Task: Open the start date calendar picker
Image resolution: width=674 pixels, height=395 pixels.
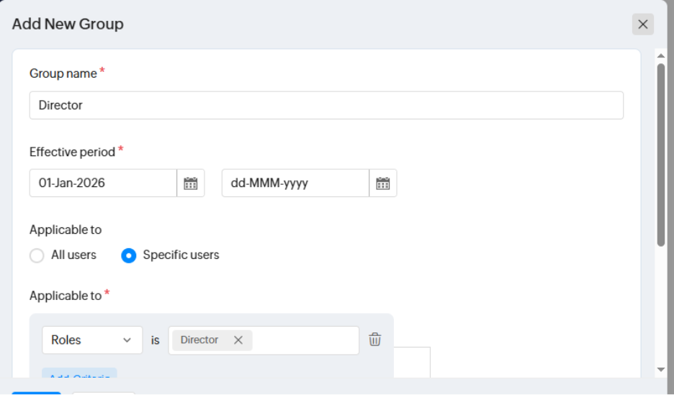Action: 191,183
